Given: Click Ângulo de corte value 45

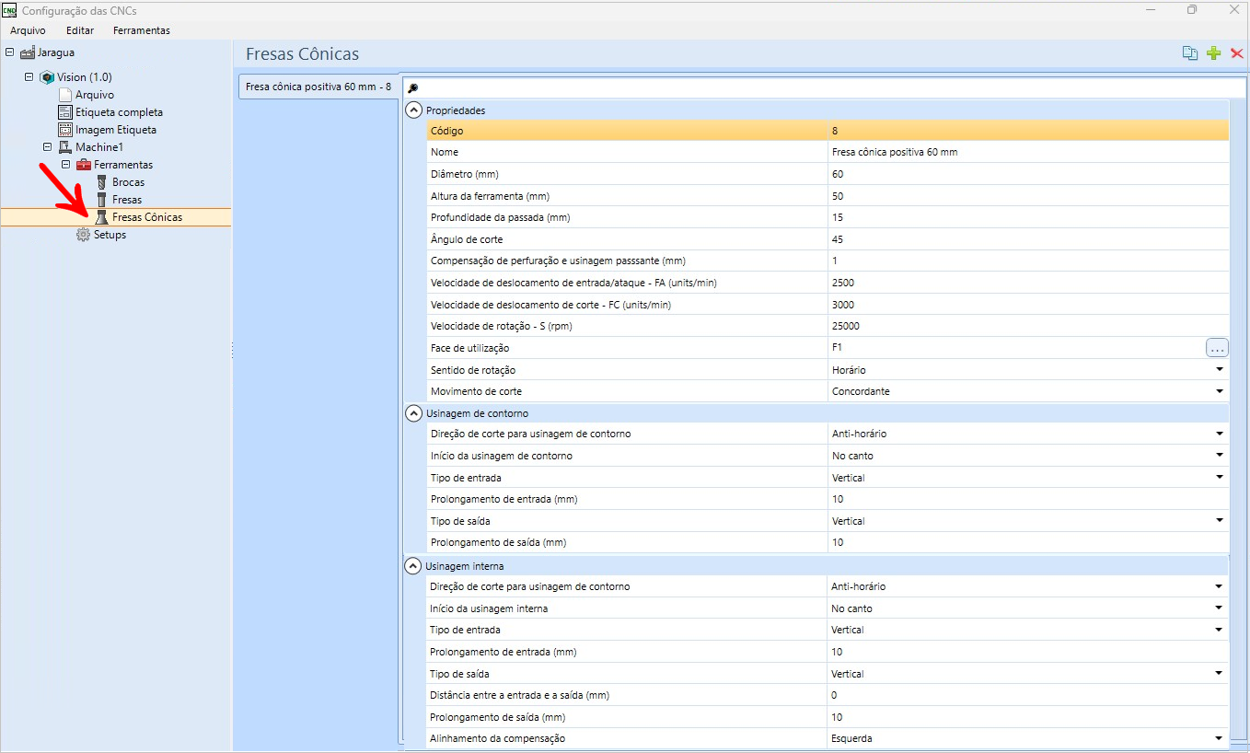Looking at the screenshot, I should tap(1028, 239).
